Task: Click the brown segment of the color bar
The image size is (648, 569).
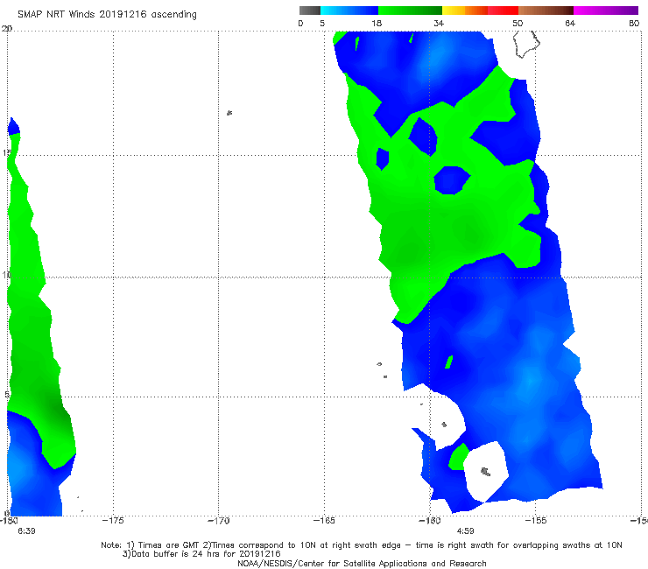Action: [x=546, y=11]
